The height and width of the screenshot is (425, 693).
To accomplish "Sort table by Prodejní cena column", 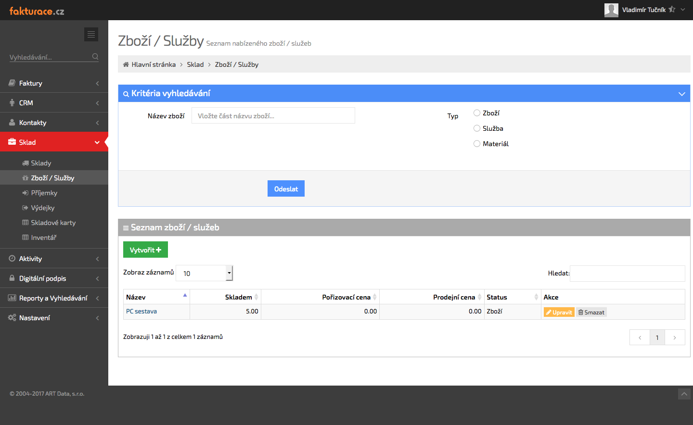I will click(432, 297).
